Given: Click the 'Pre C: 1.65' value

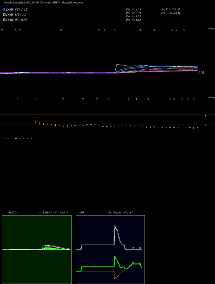Looking at the screenshot, I should (x=134, y=20).
